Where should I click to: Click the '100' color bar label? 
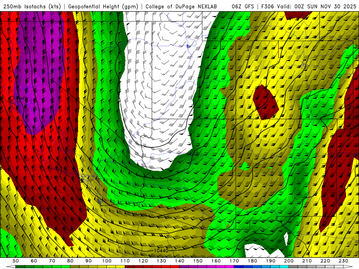tap(107, 261)
